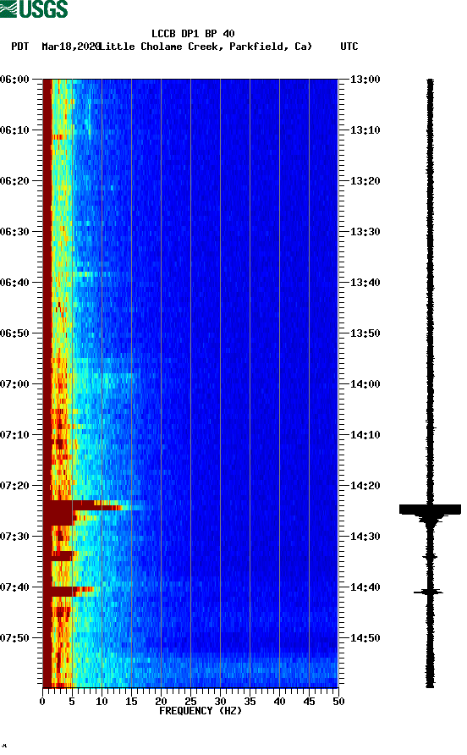Image resolution: width=467 pixels, height=755 pixels.
Task: Click the 06:40 PDT time label
Action: 15,283
